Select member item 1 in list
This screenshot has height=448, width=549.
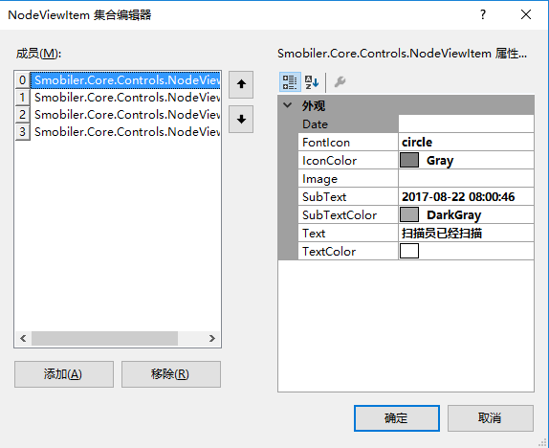click(118, 98)
